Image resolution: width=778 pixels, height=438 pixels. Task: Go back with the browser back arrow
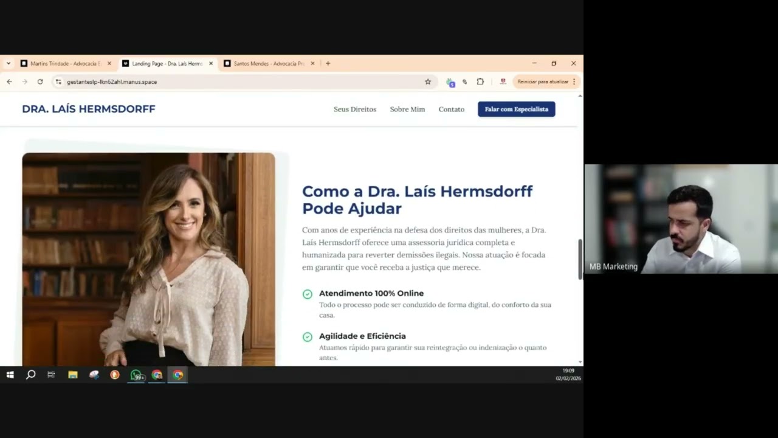(9, 82)
